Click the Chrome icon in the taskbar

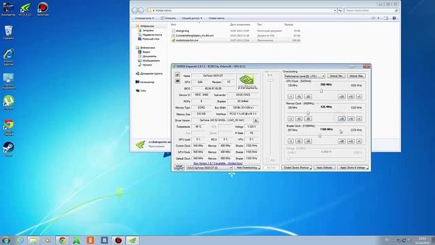(x=62, y=240)
